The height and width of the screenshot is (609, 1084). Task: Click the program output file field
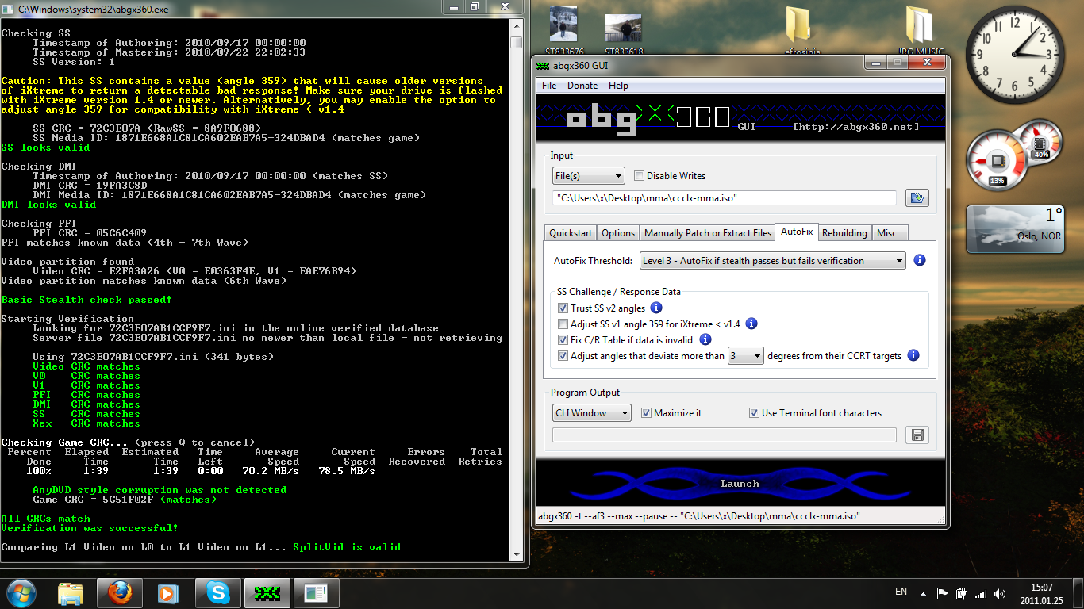point(725,435)
